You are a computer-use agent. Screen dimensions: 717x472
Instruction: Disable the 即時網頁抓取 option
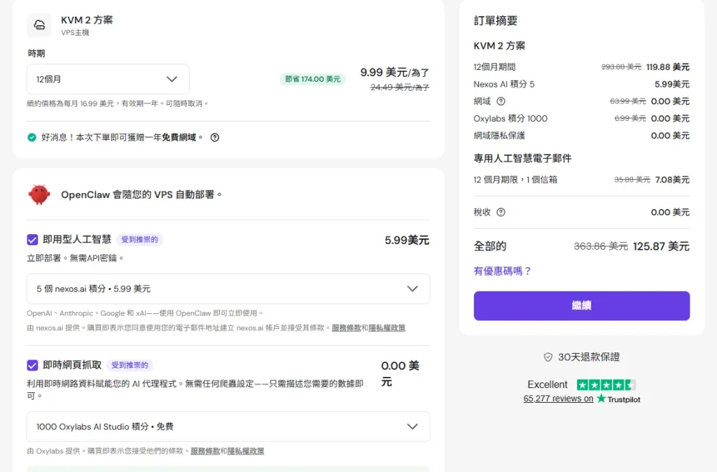tap(32, 366)
